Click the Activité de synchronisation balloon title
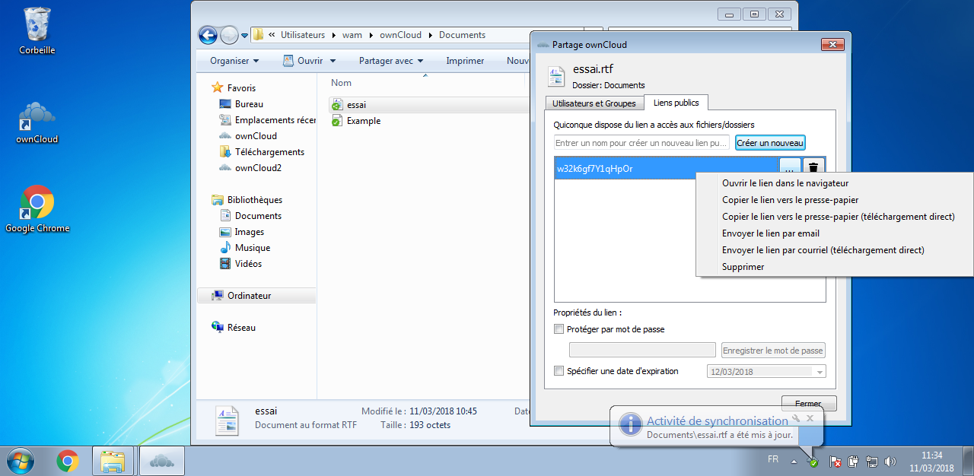 click(717, 420)
